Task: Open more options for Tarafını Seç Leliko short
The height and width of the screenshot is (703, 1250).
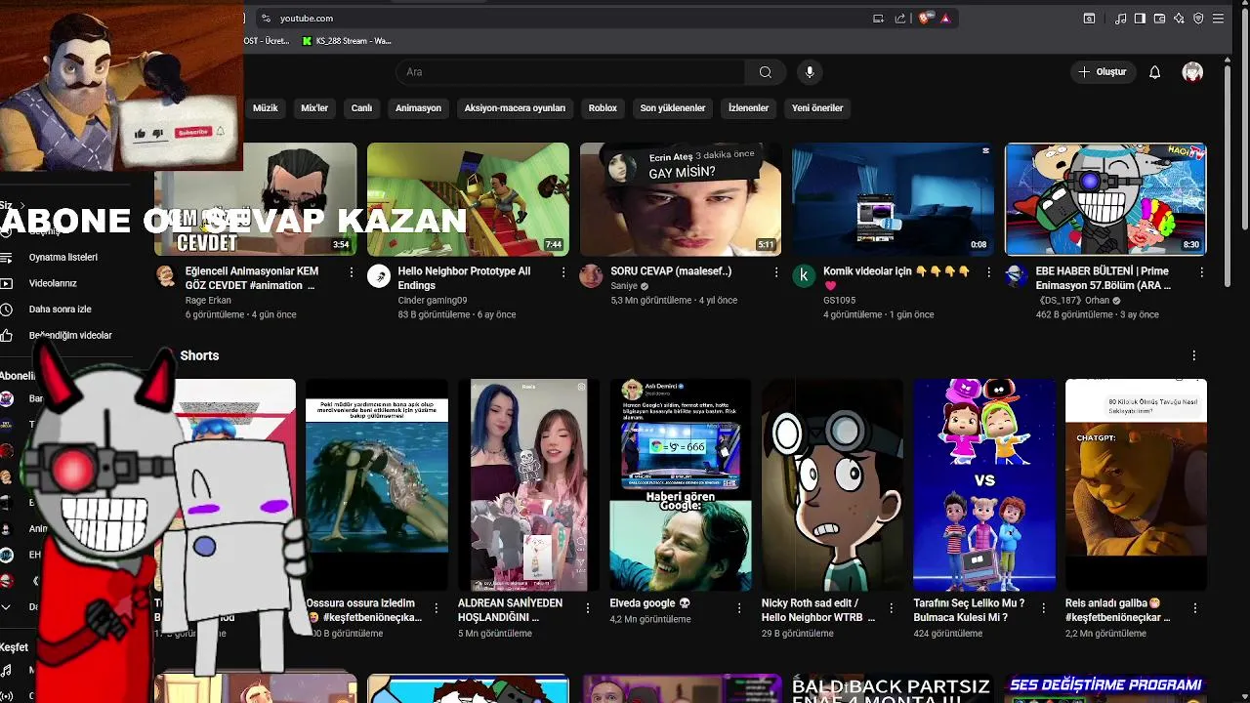Action: pyautogui.click(x=1043, y=608)
